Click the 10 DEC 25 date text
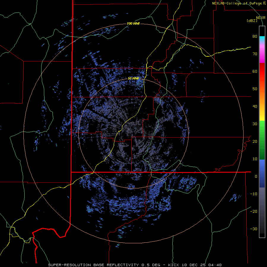 pyautogui.click(x=194, y=265)
